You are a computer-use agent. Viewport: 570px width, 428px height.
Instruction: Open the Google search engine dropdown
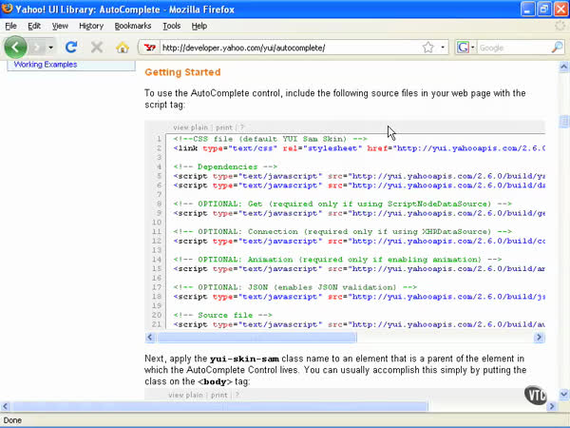pyautogui.click(x=465, y=47)
